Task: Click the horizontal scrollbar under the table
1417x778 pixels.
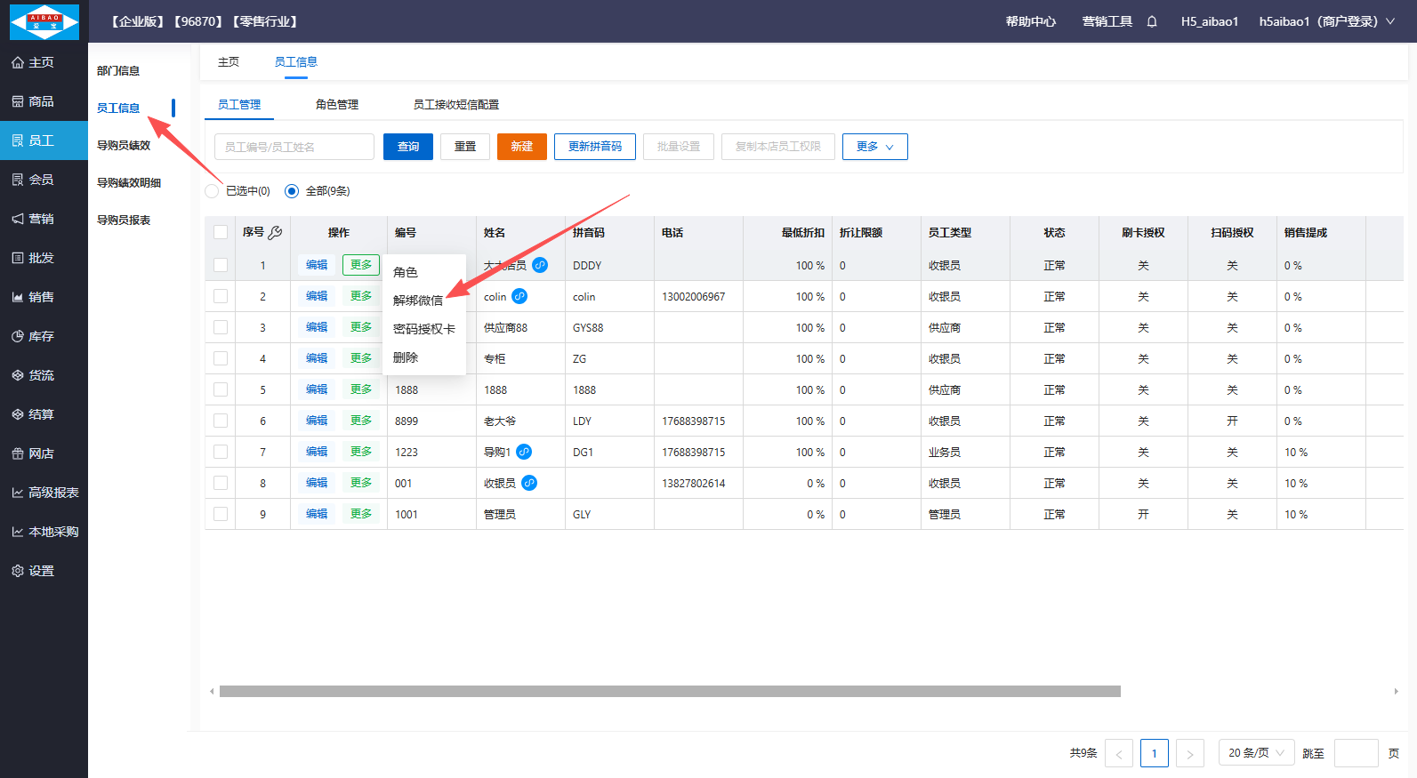Action: (x=669, y=691)
